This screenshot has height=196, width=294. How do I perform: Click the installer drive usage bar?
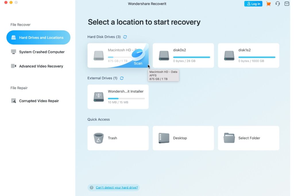point(126,98)
